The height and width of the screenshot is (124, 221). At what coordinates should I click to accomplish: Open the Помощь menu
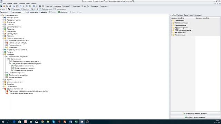[33, 3]
